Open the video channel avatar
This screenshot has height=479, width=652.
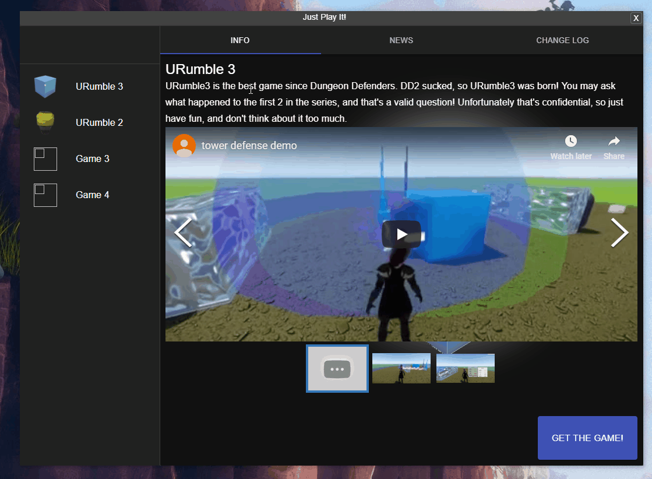(x=184, y=146)
